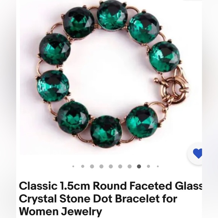218x218 pixels.
Task: Click the "Women Jewelry" title text
Action: [x=61, y=212]
